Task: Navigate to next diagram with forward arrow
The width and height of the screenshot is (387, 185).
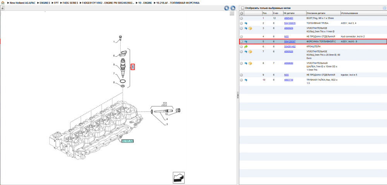Action: [x=233, y=8]
